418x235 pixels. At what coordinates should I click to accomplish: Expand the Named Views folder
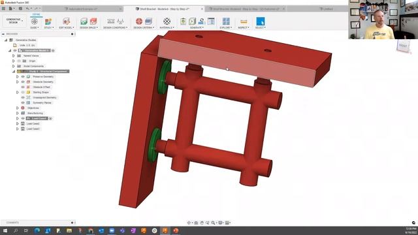coord(14,55)
